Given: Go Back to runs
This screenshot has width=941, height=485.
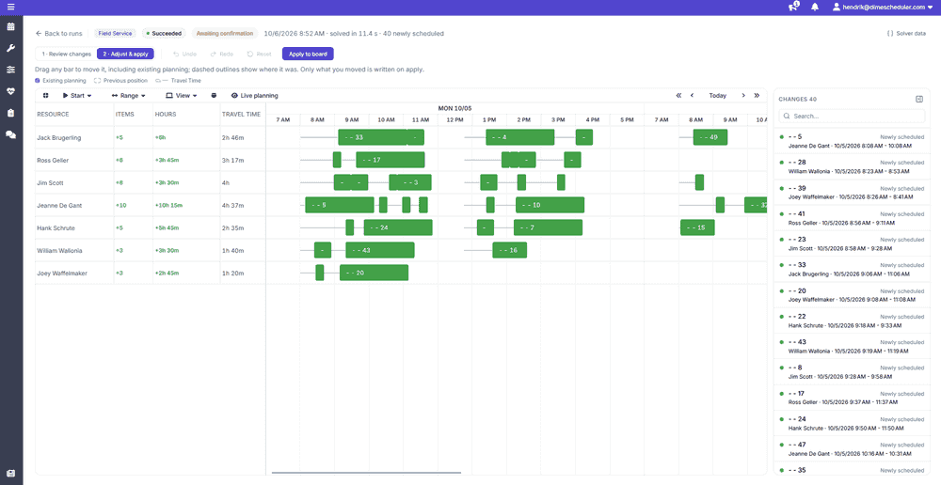Looking at the screenshot, I should click(x=58, y=34).
